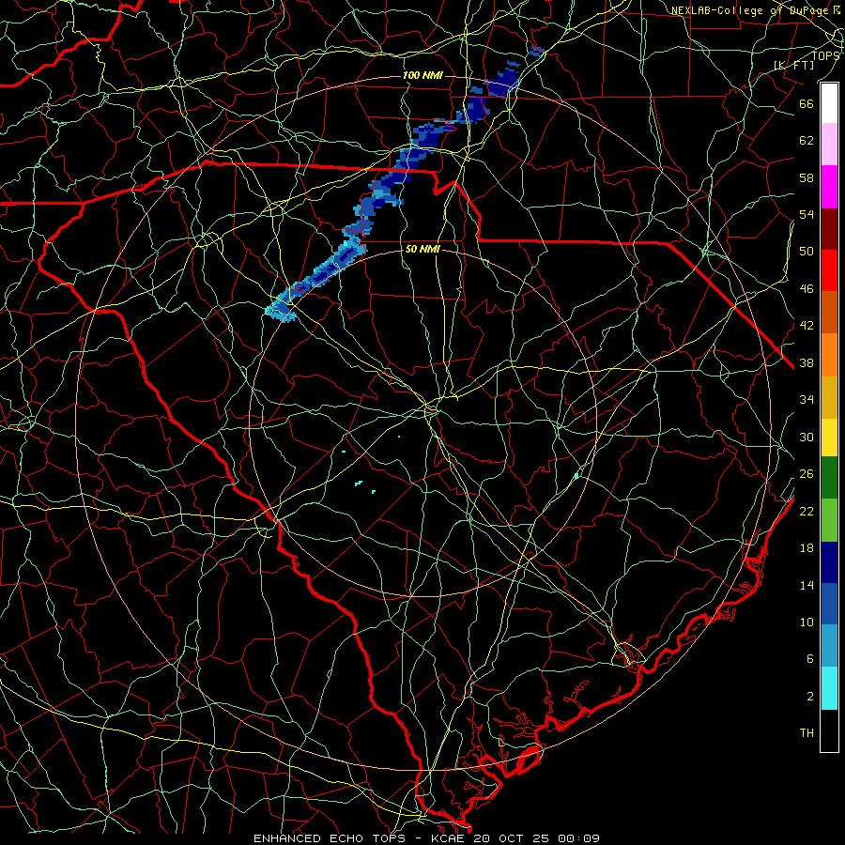Screen dimensions: 845x845
Task: Click the 'ENHANCED ECHO TOPS' caption text
Action: pyautogui.click(x=330, y=838)
